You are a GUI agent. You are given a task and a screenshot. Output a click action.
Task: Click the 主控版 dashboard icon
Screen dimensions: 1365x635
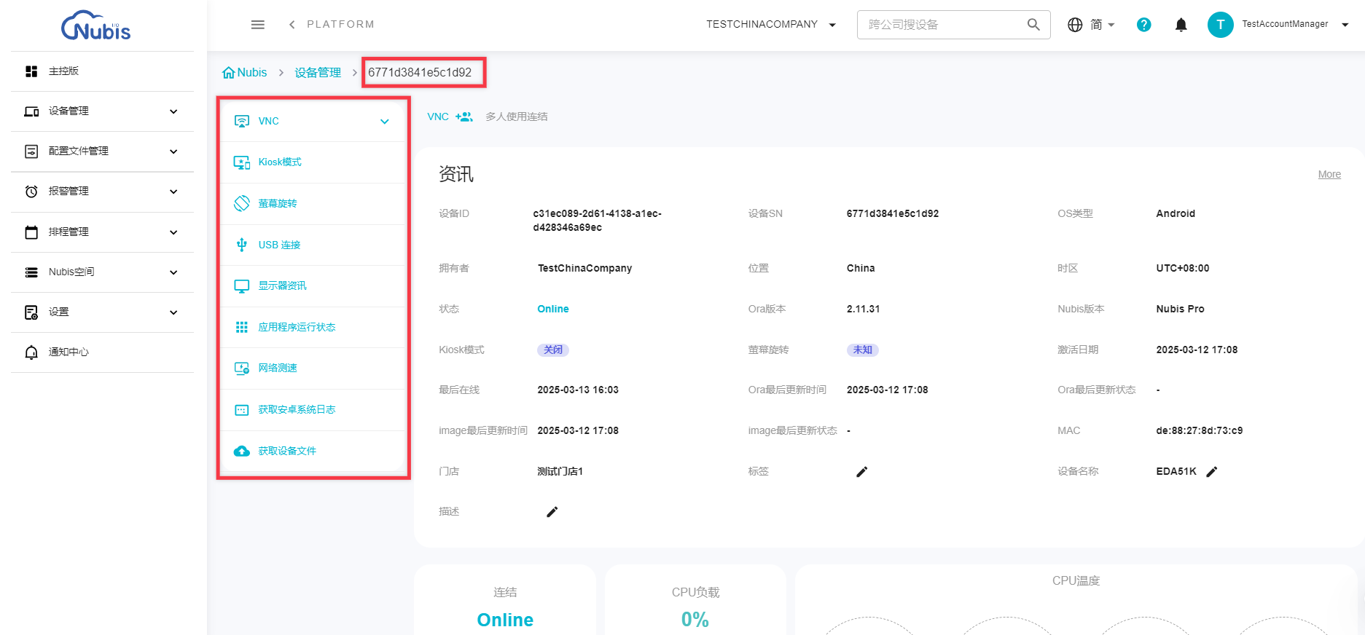point(31,71)
